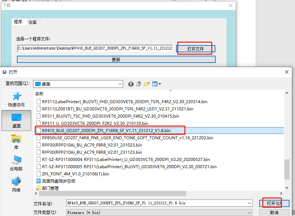Expand the 查找范围 location dropdown

coord(120,84)
